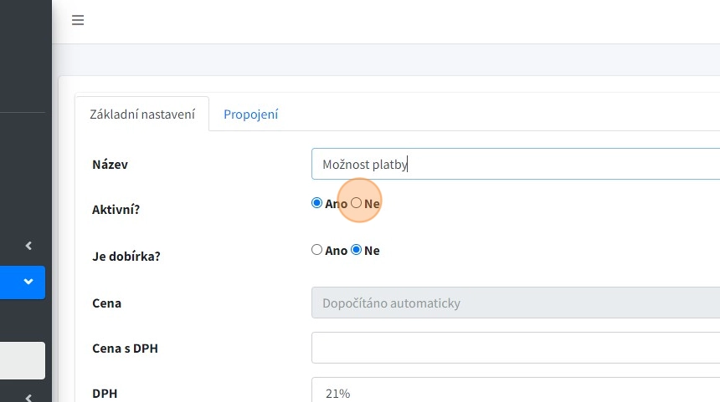Click the Aktivní? label text
Screen dimensions: 720x402
pos(116,210)
